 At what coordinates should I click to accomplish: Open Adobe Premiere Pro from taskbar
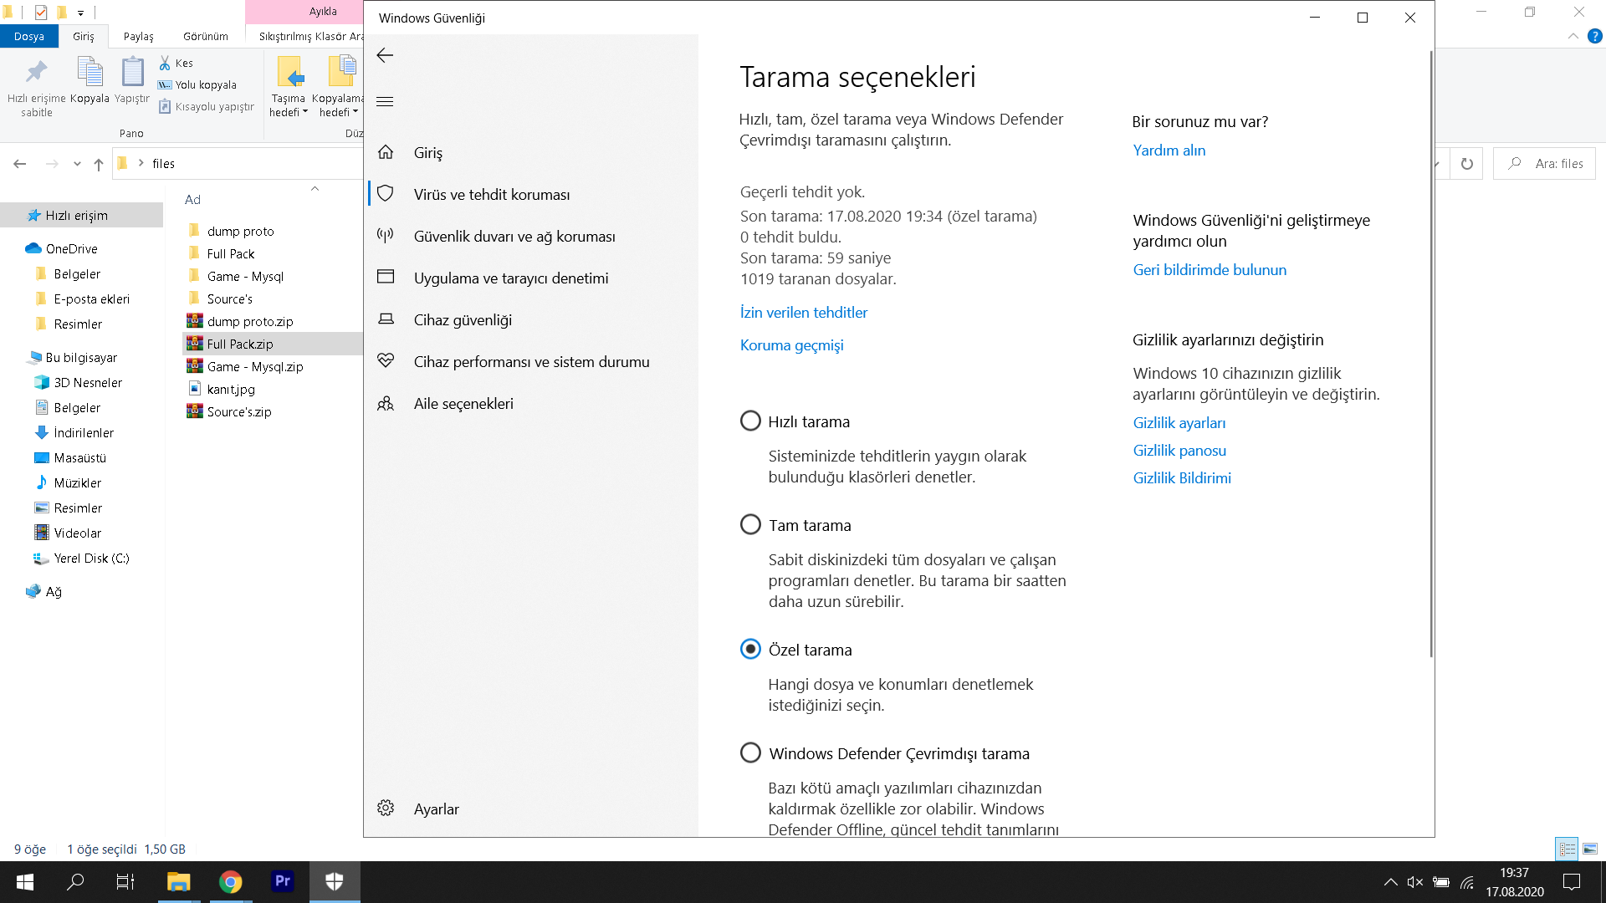tap(283, 882)
